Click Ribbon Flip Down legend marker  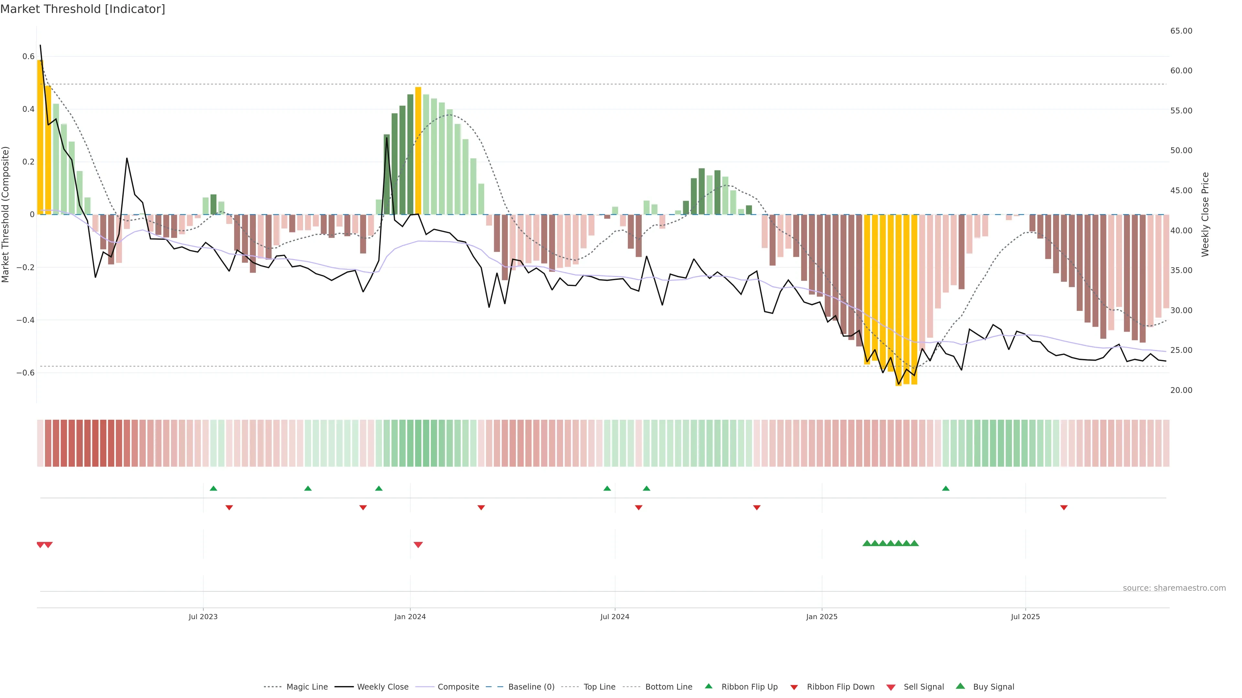[x=794, y=687]
